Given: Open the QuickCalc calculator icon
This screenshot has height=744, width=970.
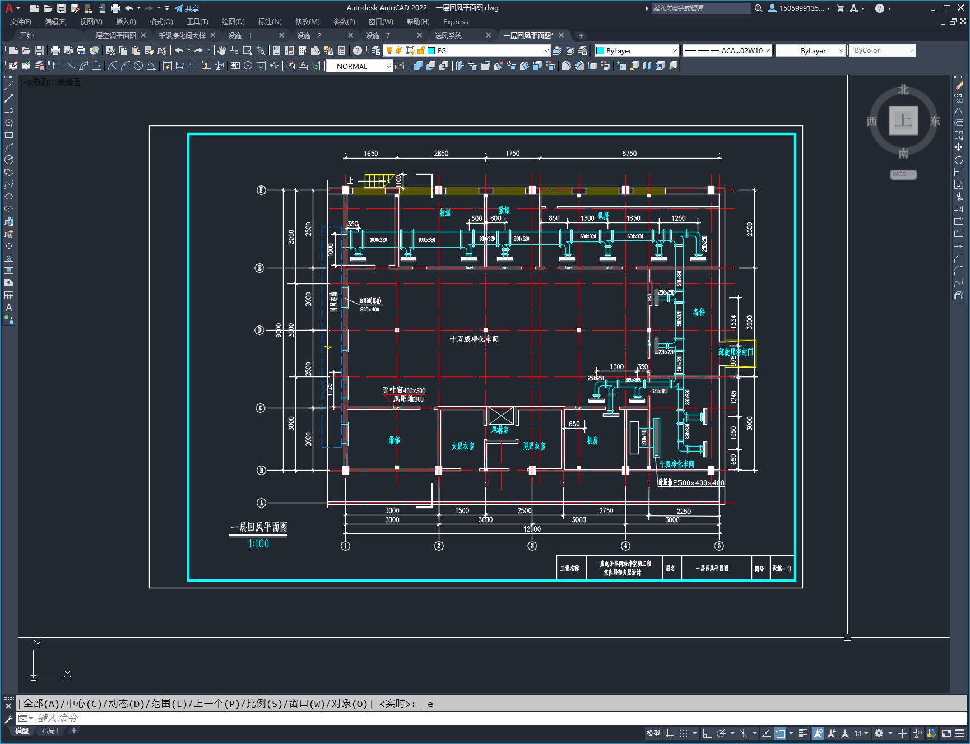Looking at the screenshot, I should coord(341,50).
